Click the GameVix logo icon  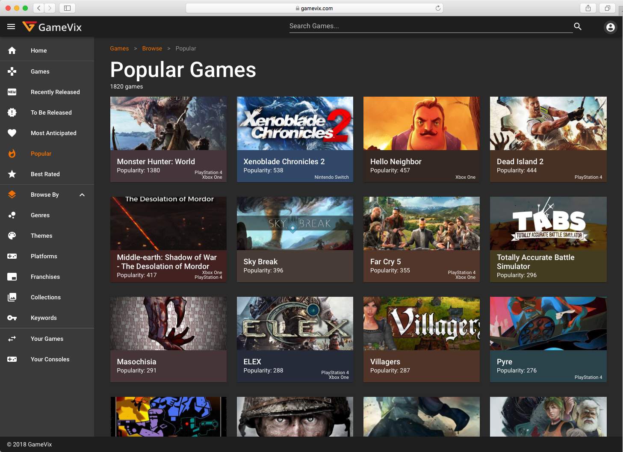tap(29, 27)
